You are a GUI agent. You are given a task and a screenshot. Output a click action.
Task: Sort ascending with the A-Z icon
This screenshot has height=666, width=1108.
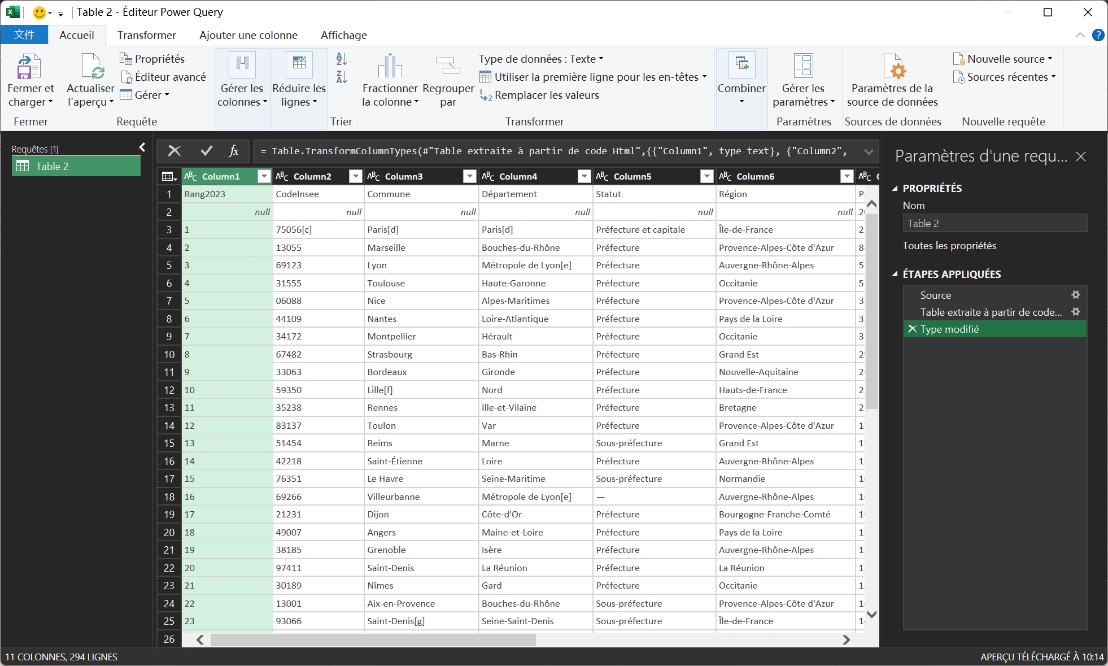pos(342,59)
